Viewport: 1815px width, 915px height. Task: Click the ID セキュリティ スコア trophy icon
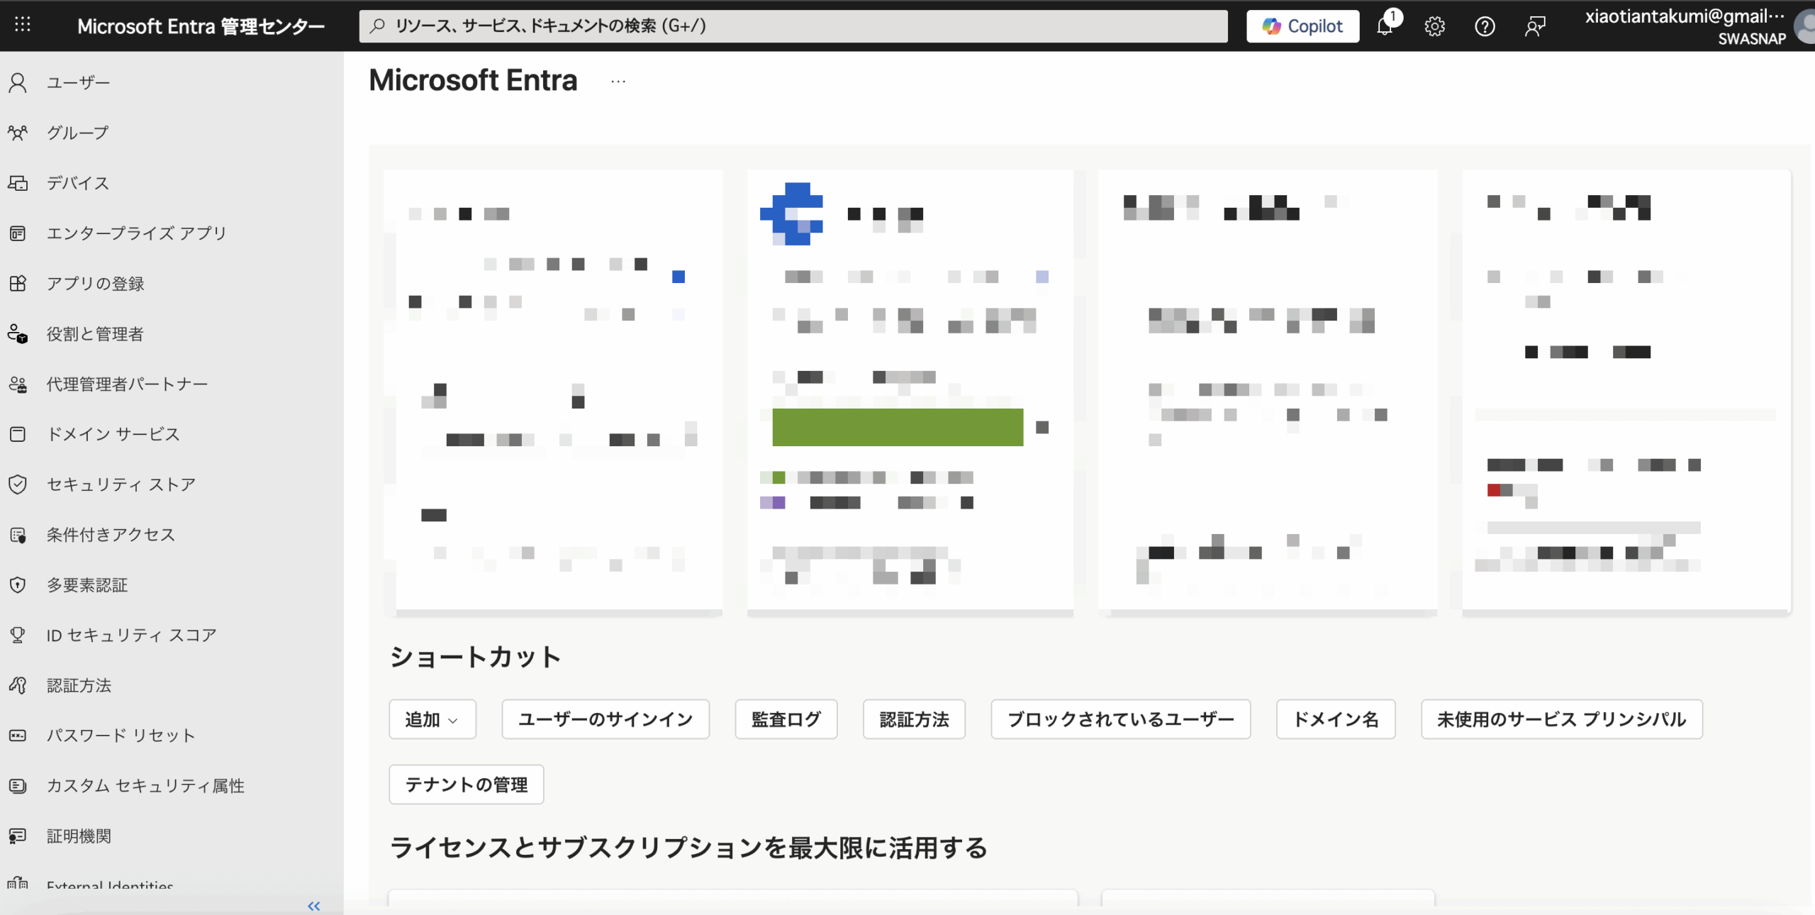pos(18,635)
